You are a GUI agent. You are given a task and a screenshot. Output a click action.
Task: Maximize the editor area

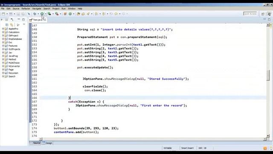point(269,20)
